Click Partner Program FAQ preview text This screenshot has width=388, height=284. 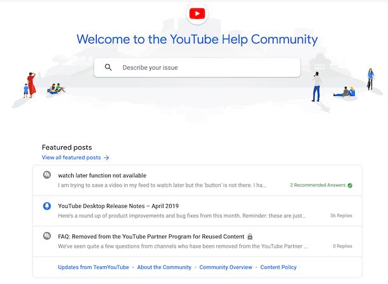point(183,246)
